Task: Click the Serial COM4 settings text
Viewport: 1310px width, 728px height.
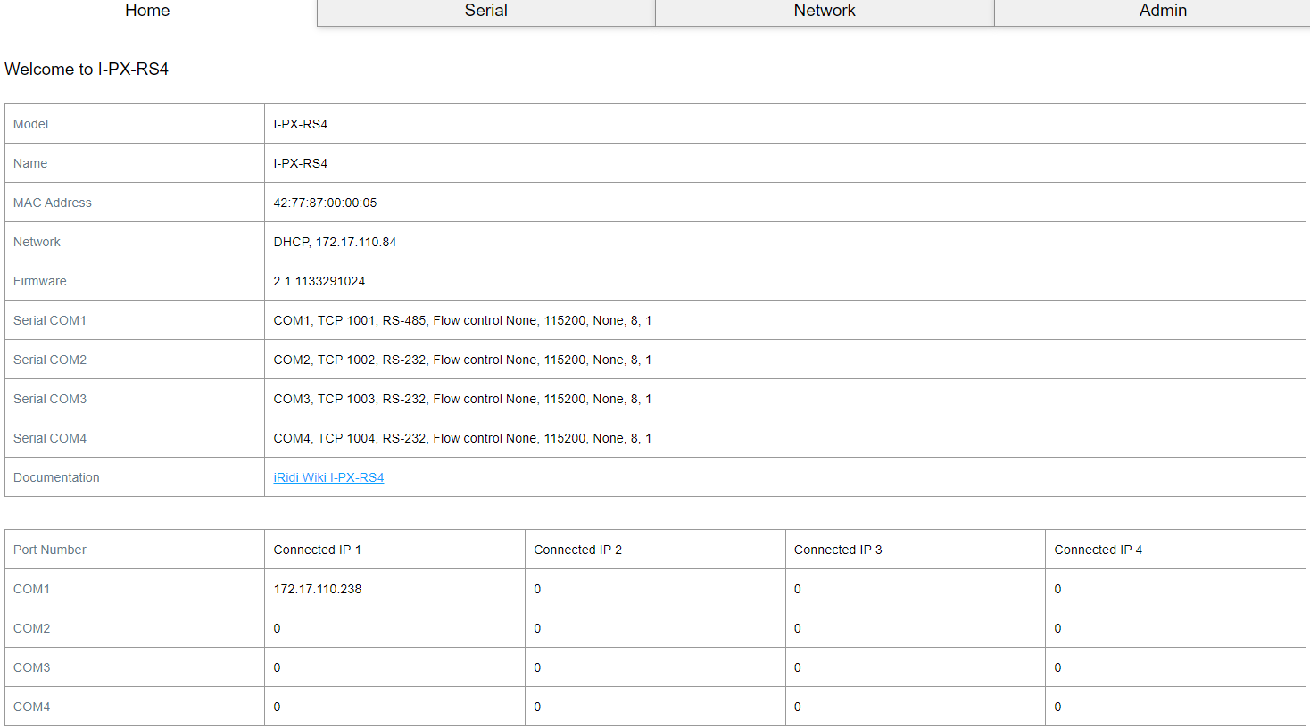Action: click(461, 438)
